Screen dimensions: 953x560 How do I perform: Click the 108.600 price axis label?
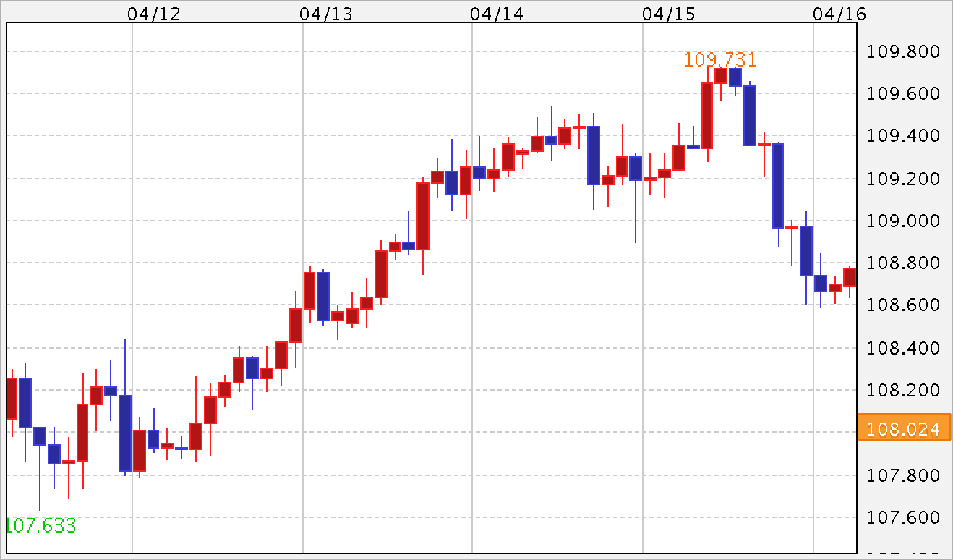pyautogui.click(x=903, y=305)
